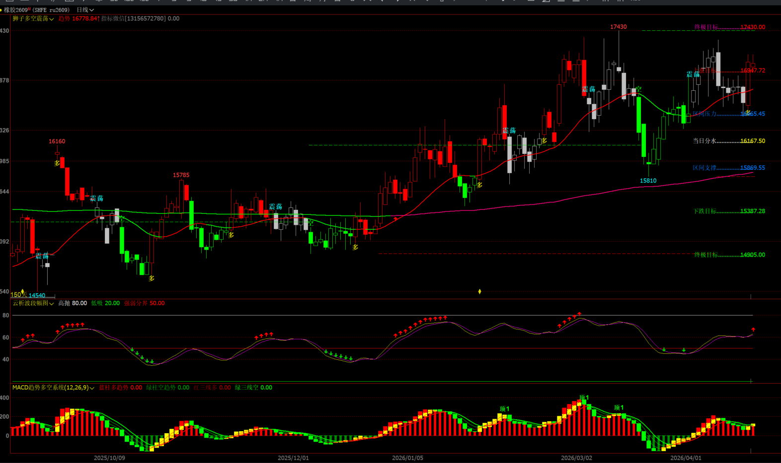Select the yellow diamond beside 150天 label
Viewport: 781px width, 463px height.
[22, 292]
